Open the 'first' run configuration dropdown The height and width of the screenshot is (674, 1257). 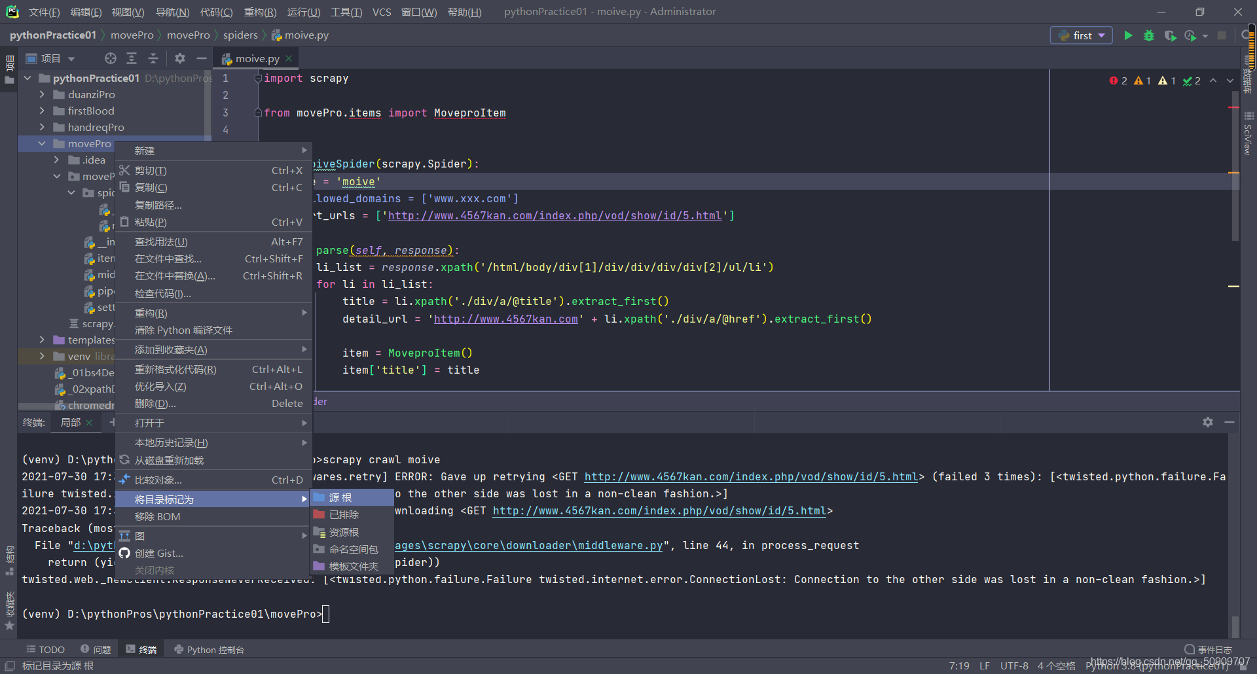pos(1081,35)
